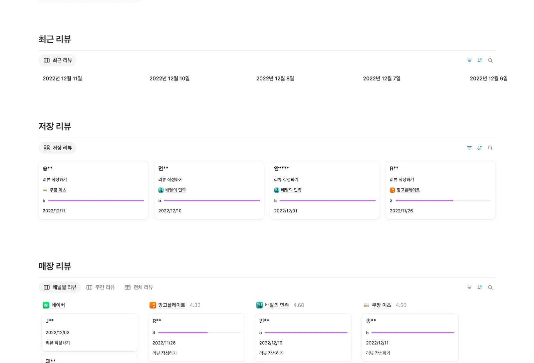Image resolution: width=534 pixels, height=363 pixels.
Task: Open filter icon in 저장 리뷰 section
Action: pos(469,148)
